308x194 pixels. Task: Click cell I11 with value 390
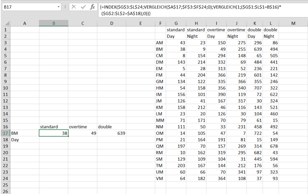[x=216, y=94]
